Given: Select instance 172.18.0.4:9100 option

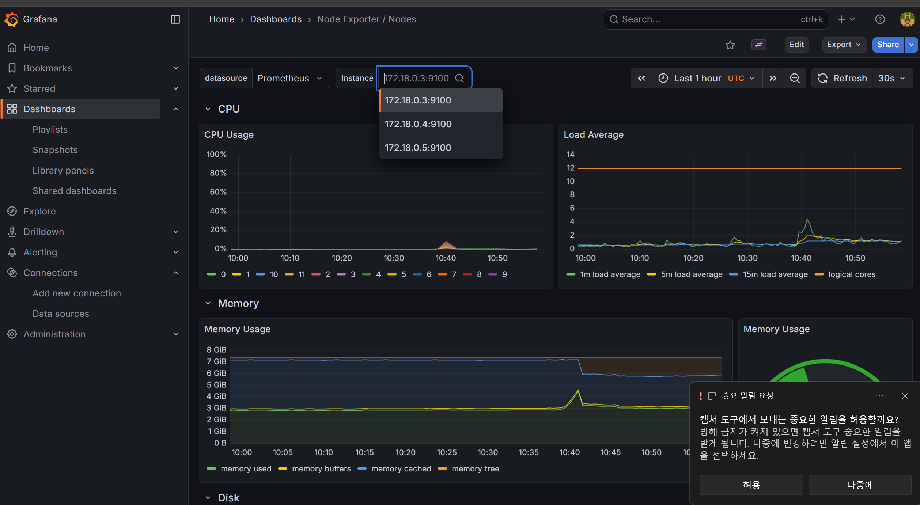Looking at the screenshot, I should [x=418, y=124].
